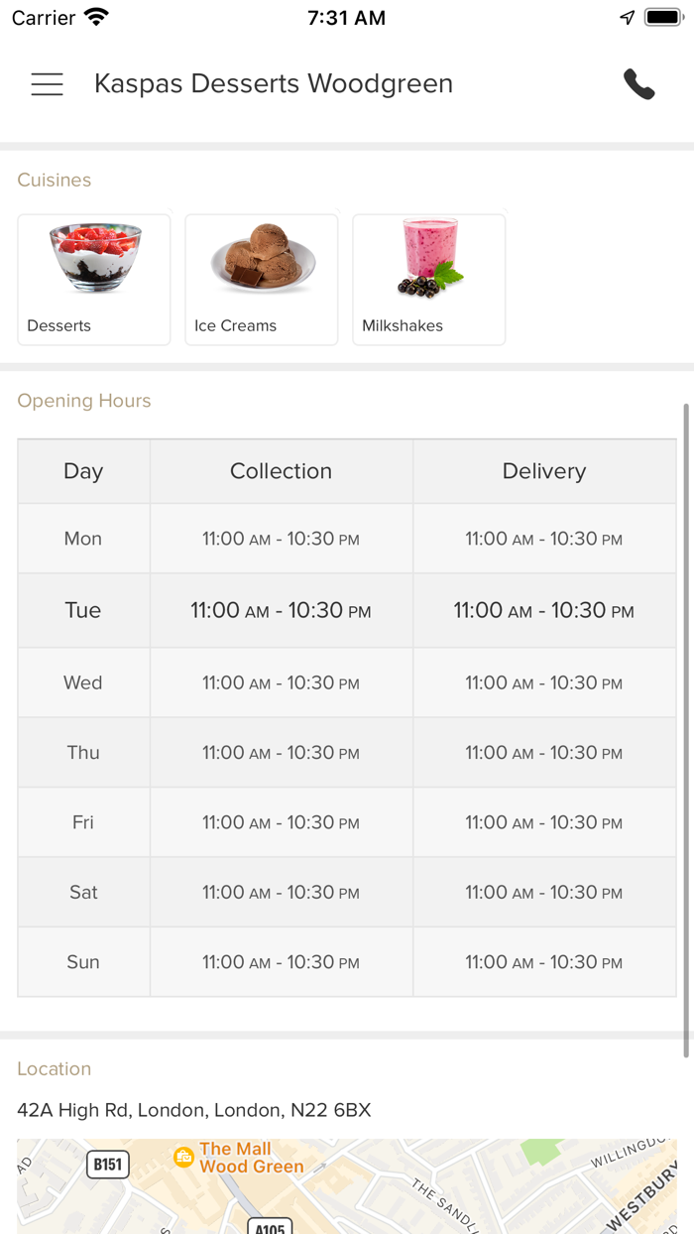Click the Day column header
The width and height of the screenshot is (694, 1234).
(x=83, y=471)
